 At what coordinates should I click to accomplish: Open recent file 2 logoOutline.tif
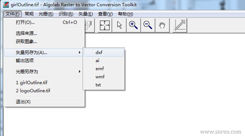point(44,91)
